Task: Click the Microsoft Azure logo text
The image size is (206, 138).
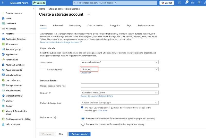Action: tap(19, 3)
